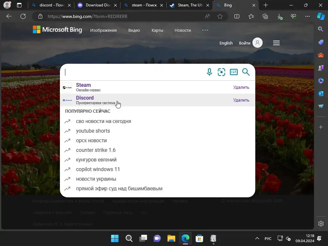Open sidebar Drop paper plane icon

321,106
